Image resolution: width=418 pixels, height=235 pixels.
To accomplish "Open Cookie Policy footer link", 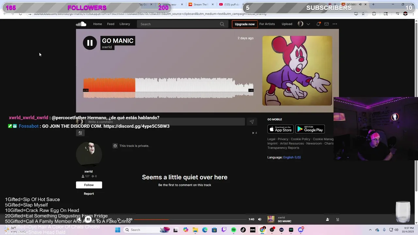I will coord(300,139).
